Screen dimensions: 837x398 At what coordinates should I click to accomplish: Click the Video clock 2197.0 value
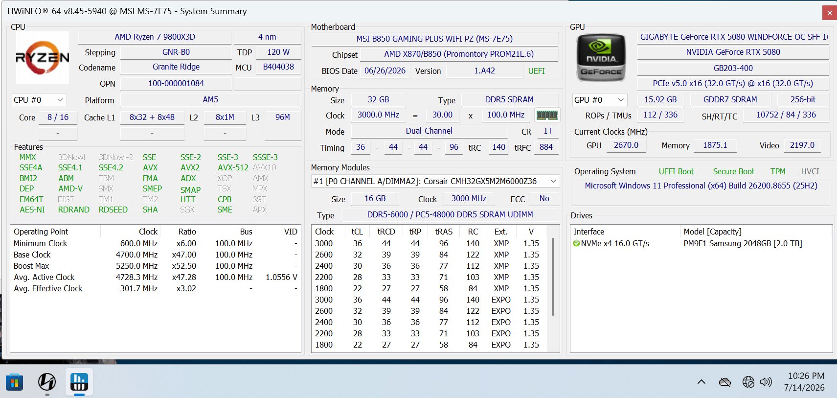pyautogui.click(x=802, y=145)
